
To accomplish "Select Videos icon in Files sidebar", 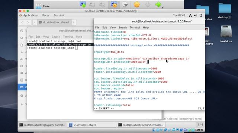I will (x=22, y=73).
